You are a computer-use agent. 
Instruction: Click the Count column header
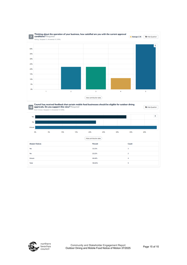(130, 144)
